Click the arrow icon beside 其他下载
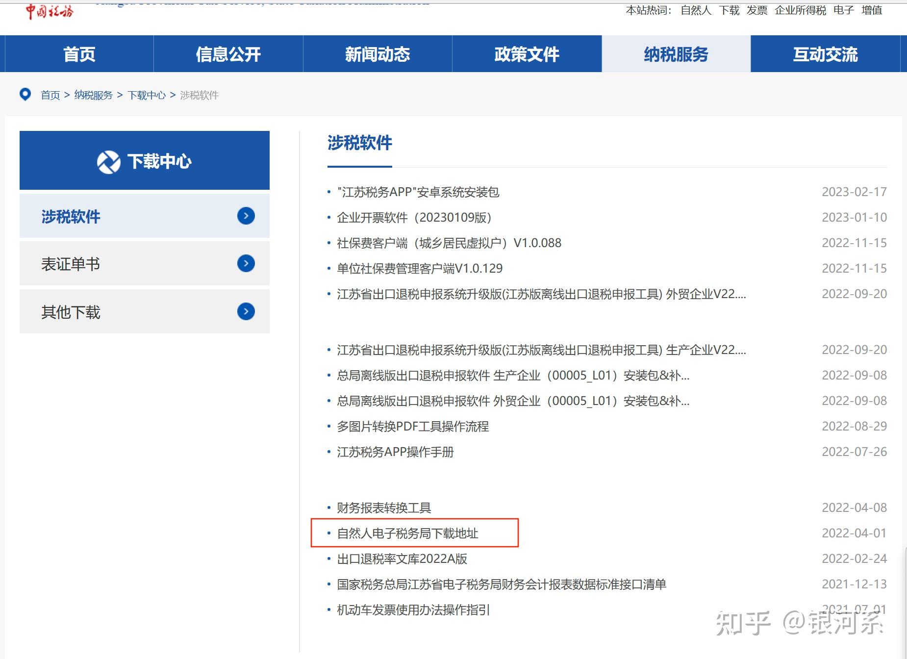 (x=246, y=311)
